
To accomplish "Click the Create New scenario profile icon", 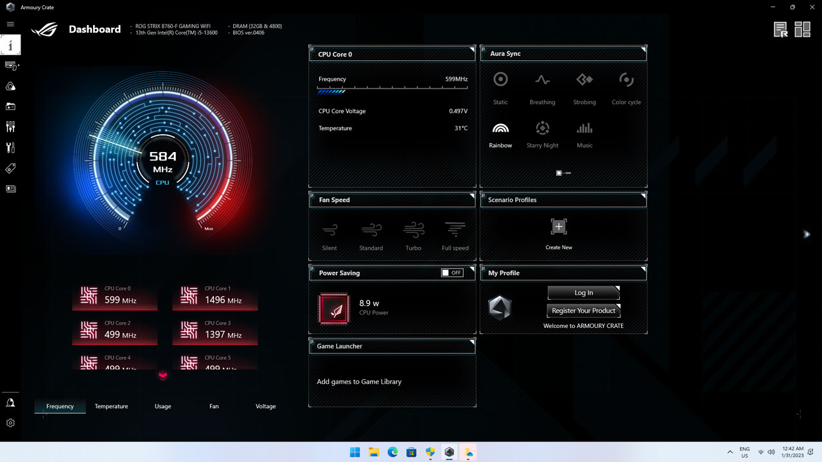I will pyautogui.click(x=559, y=227).
